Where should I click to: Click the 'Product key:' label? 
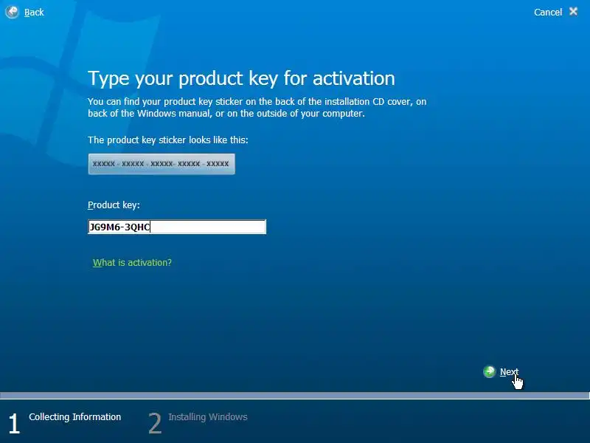coord(114,205)
